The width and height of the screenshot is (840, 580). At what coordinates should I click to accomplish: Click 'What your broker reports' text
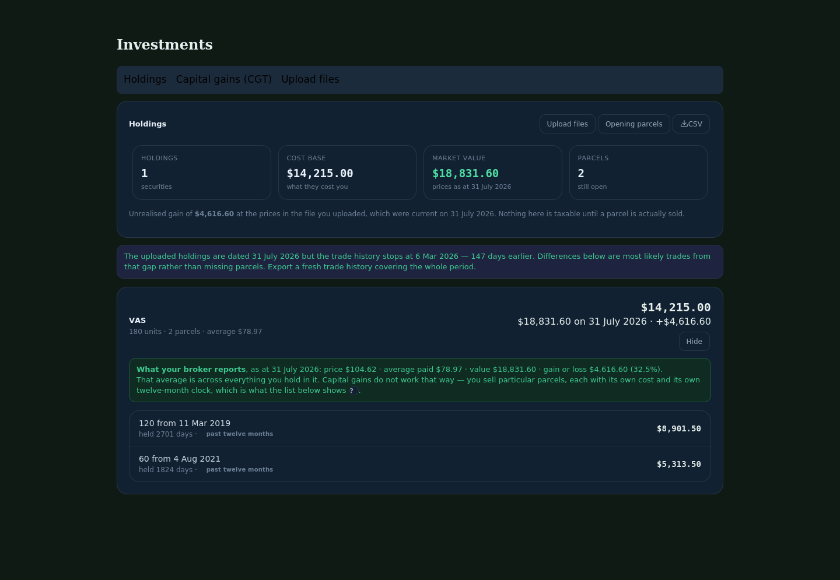click(191, 370)
